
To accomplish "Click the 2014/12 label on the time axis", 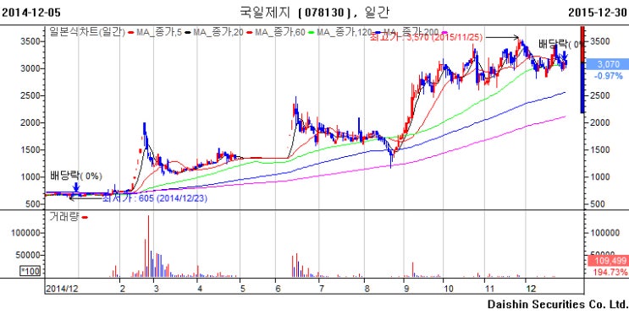I will (62, 289).
